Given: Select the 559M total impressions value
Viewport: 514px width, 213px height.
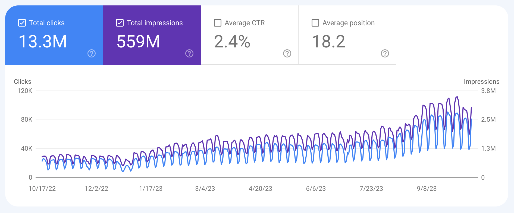Looking at the screenshot, I should 138,41.
